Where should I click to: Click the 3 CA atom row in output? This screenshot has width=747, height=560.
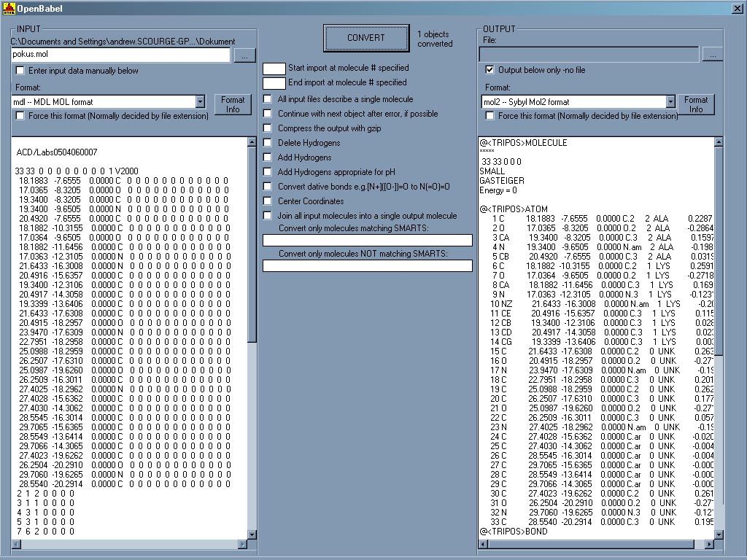pos(603,238)
